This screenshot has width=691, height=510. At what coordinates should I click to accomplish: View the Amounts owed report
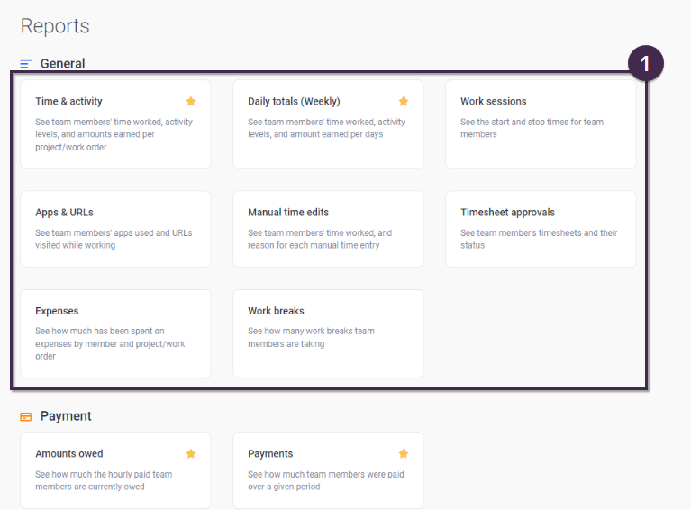(x=115, y=470)
